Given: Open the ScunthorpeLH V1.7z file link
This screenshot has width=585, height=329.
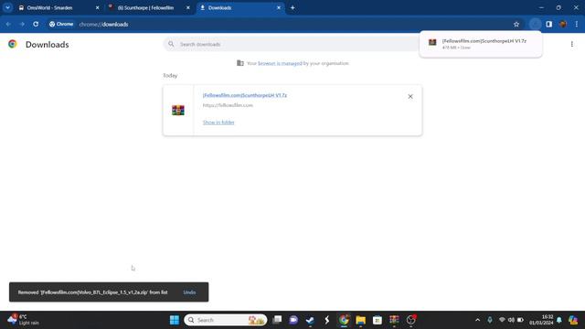Looking at the screenshot, I should [x=245, y=95].
